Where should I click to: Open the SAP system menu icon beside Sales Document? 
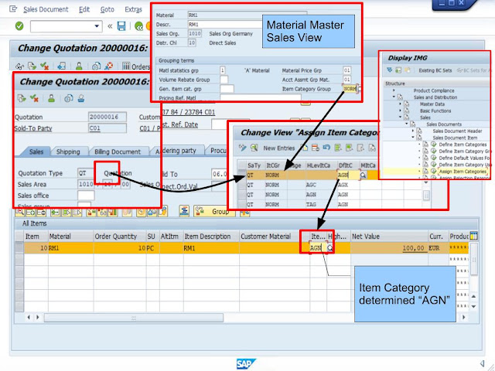pyautogui.click(x=13, y=9)
